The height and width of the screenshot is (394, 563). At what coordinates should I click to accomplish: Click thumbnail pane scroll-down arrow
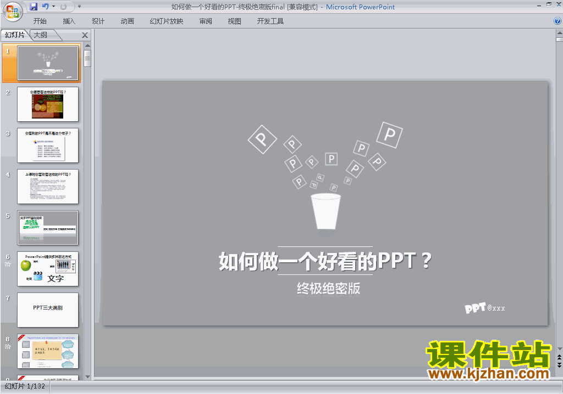87,377
